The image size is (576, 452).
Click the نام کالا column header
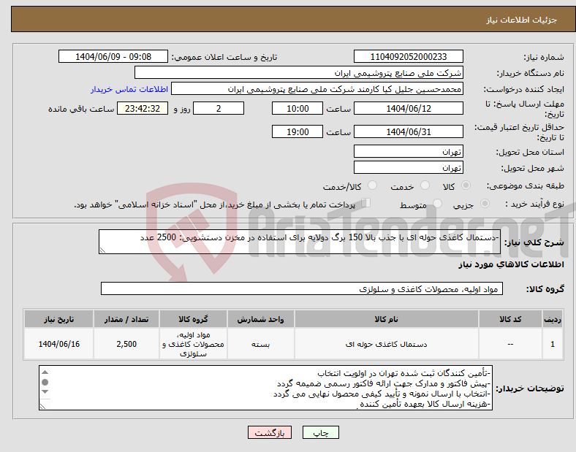(386, 319)
